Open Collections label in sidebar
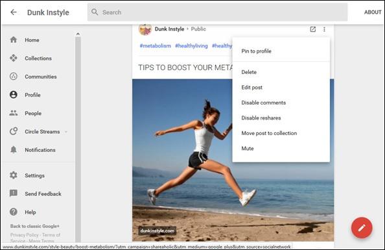 click(38, 58)
